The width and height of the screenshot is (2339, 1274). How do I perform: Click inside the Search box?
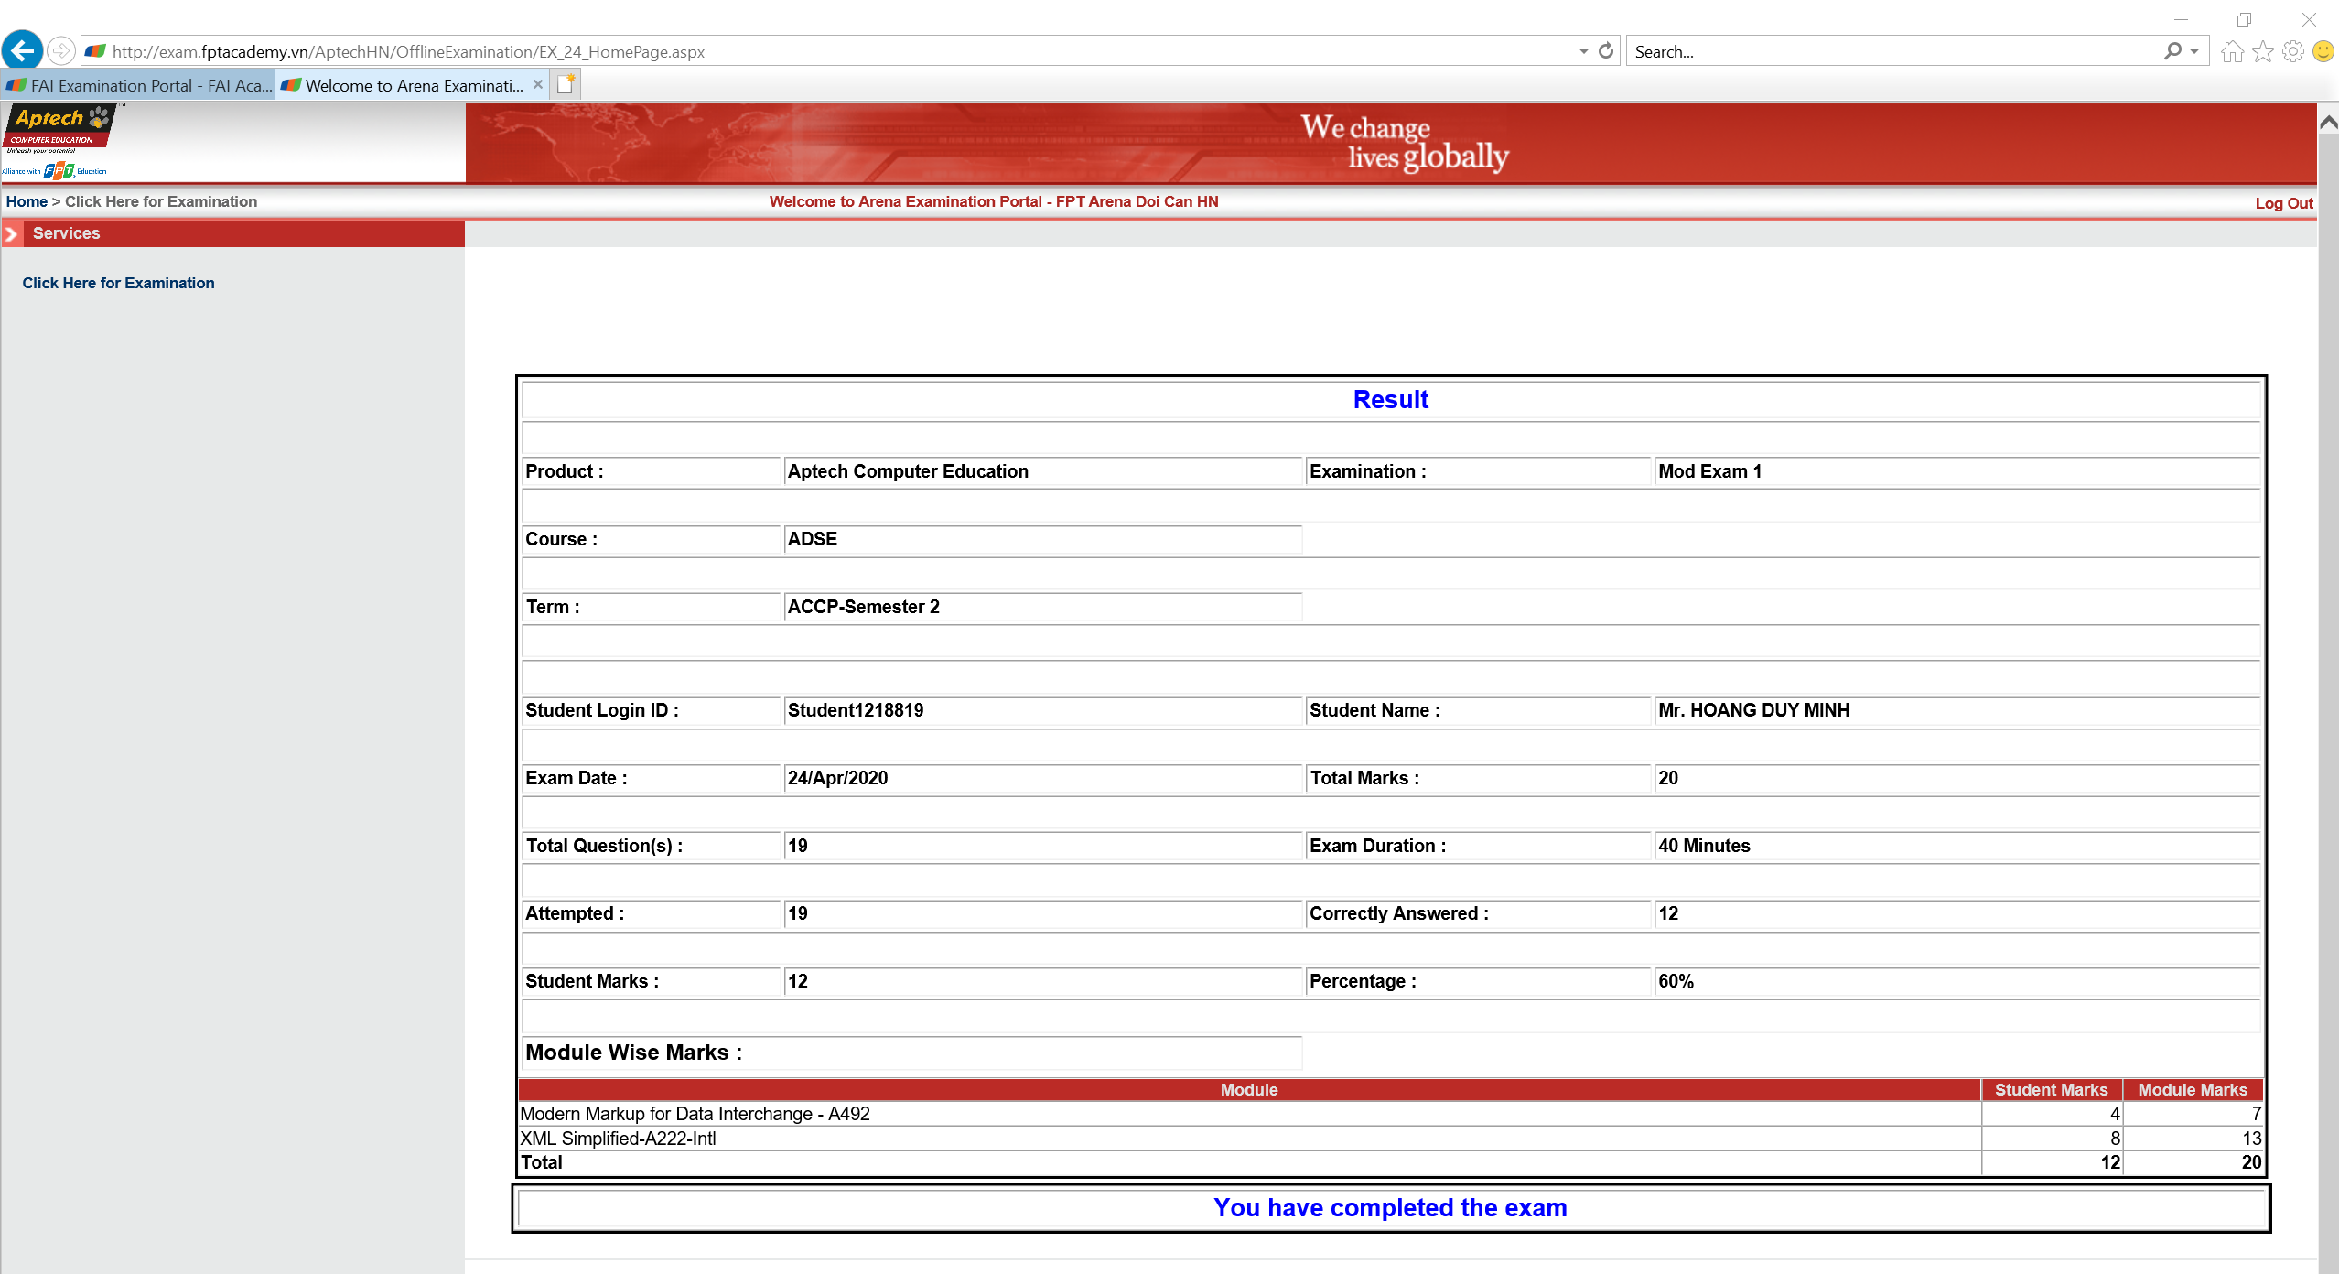(x=1894, y=52)
